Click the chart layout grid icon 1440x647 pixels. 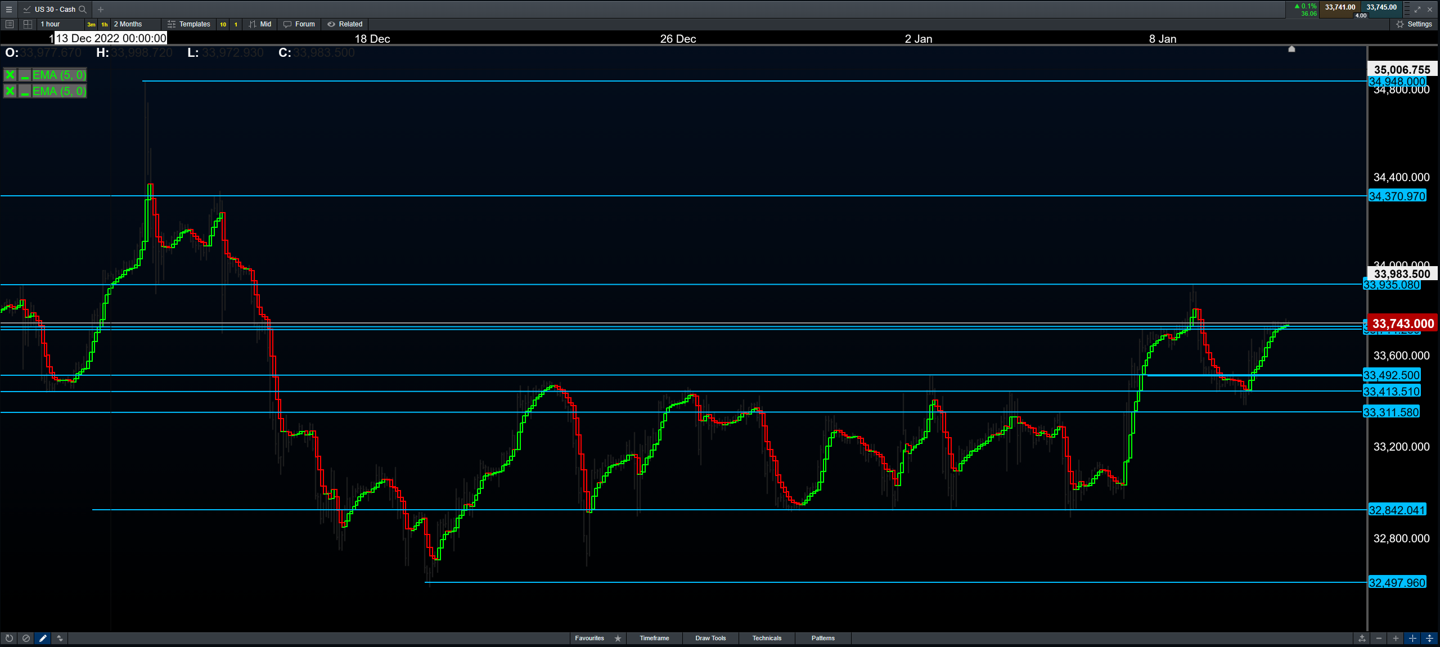[28, 24]
